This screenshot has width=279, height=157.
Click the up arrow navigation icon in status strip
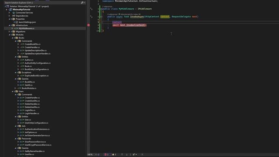[122, 154]
